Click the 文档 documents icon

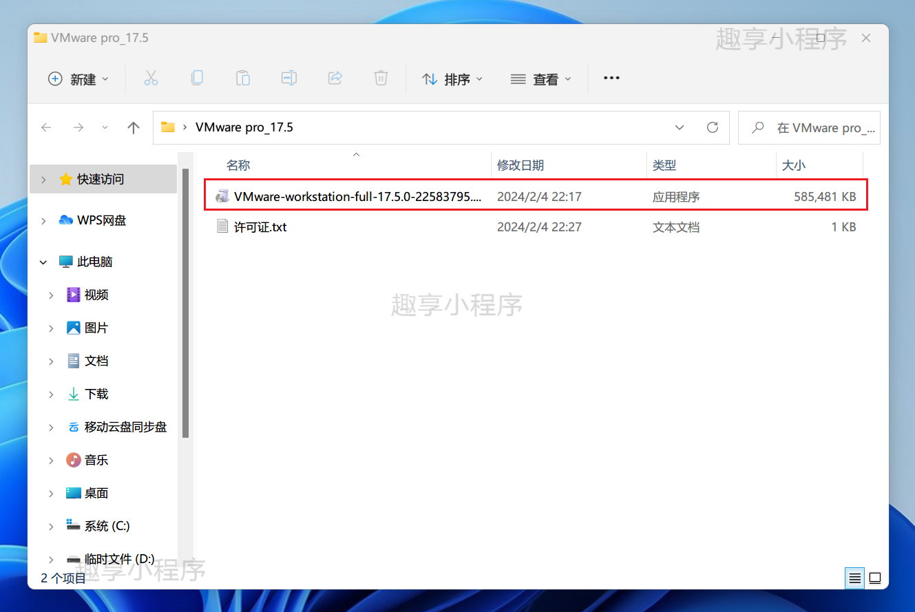[x=73, y=361]
